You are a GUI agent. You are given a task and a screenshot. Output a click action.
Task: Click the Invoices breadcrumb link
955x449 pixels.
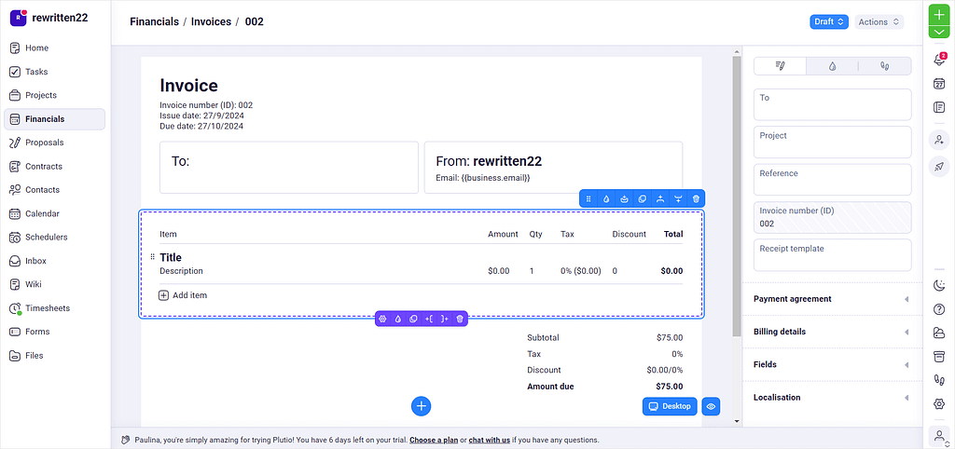212,22
